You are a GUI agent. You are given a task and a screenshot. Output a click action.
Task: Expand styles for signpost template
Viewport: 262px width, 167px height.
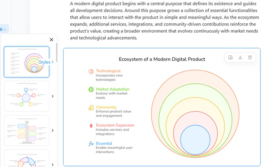[52, 131]
